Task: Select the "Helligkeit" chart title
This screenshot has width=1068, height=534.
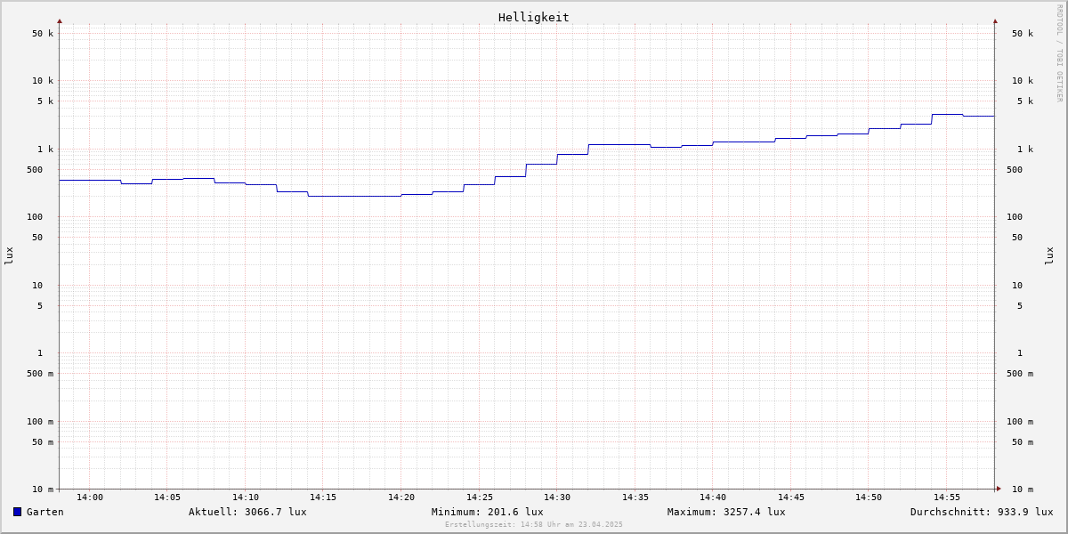Action: point(534,17)
